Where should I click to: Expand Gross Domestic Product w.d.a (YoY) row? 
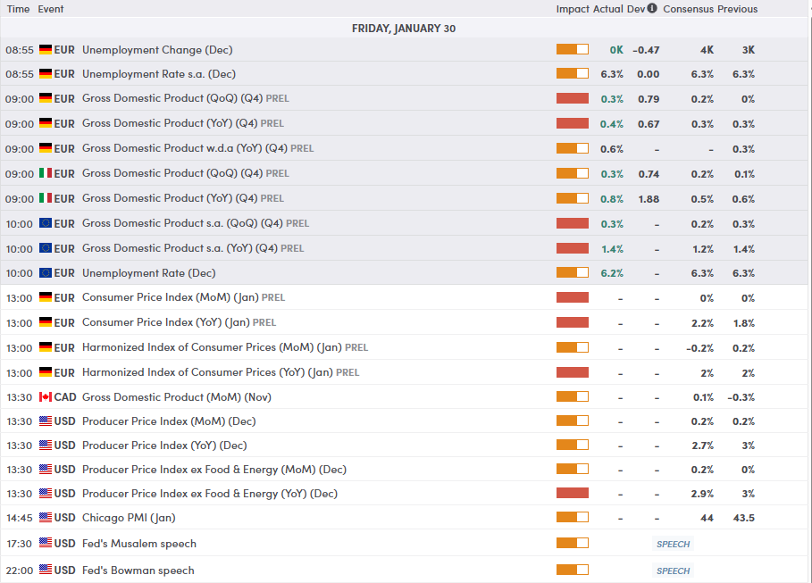(404, 148)
